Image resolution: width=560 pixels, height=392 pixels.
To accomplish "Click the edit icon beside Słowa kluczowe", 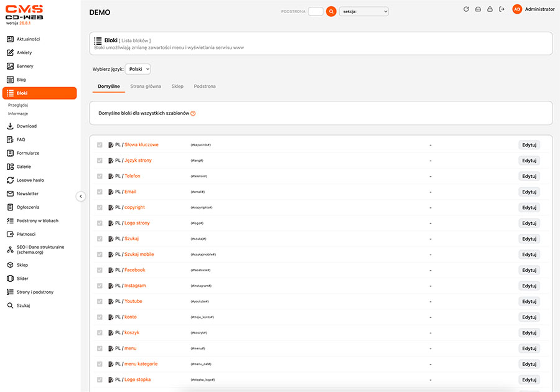I will (x=111, y=145).
